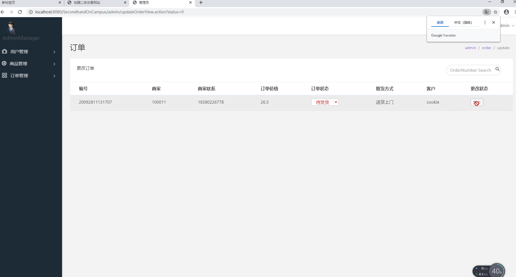Click the AdminManager title text
The image size is (516, 277).
pos(21,38)
